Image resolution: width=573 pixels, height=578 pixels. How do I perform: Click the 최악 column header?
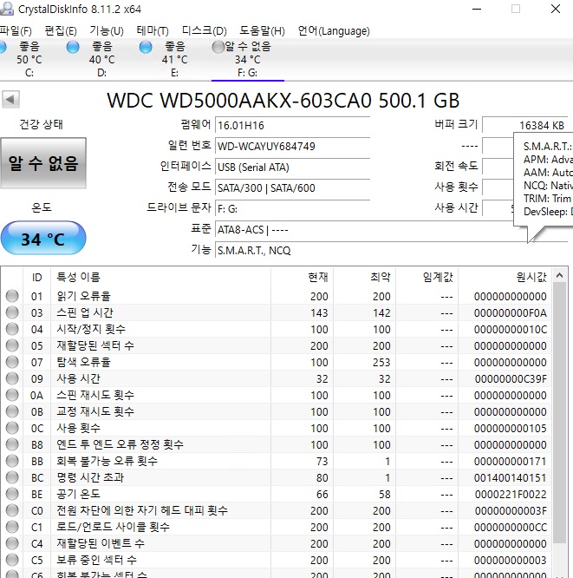(365, 277)
